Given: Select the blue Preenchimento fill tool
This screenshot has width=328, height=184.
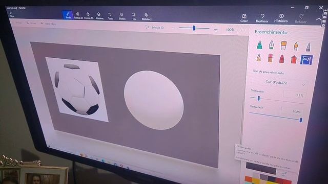Looking at the screenshot, I should point(306,60).
